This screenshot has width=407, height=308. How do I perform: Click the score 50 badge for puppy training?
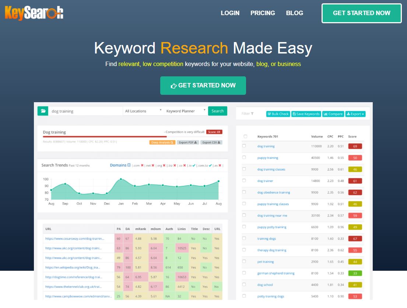[355, 158]
